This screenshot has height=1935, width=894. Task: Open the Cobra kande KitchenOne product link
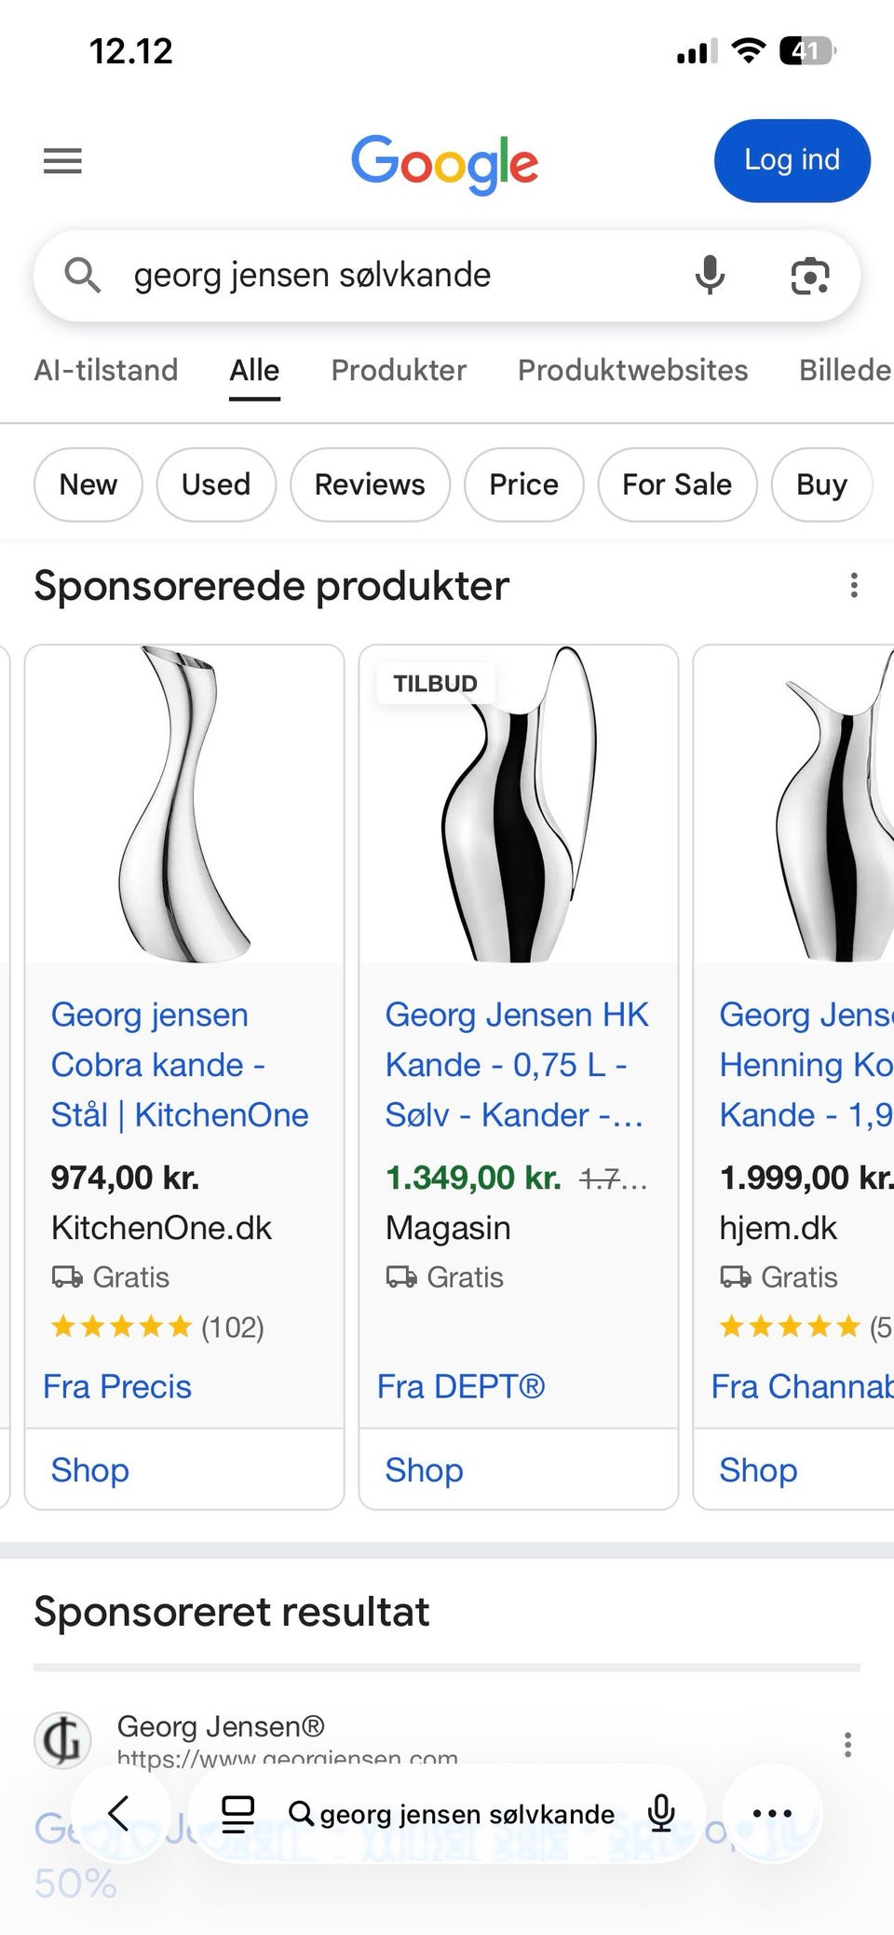[x=180, y=1065]
